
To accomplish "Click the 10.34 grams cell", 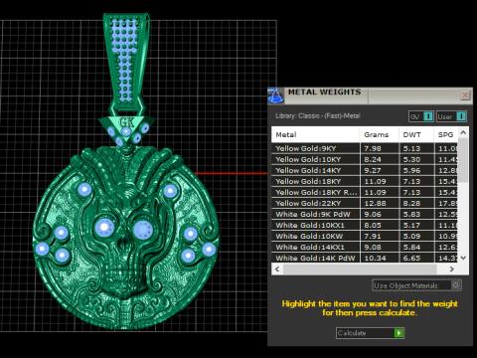I will tap(380, 258).
